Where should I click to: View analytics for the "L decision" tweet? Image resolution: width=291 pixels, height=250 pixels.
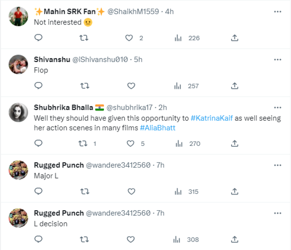click(178, 239)
